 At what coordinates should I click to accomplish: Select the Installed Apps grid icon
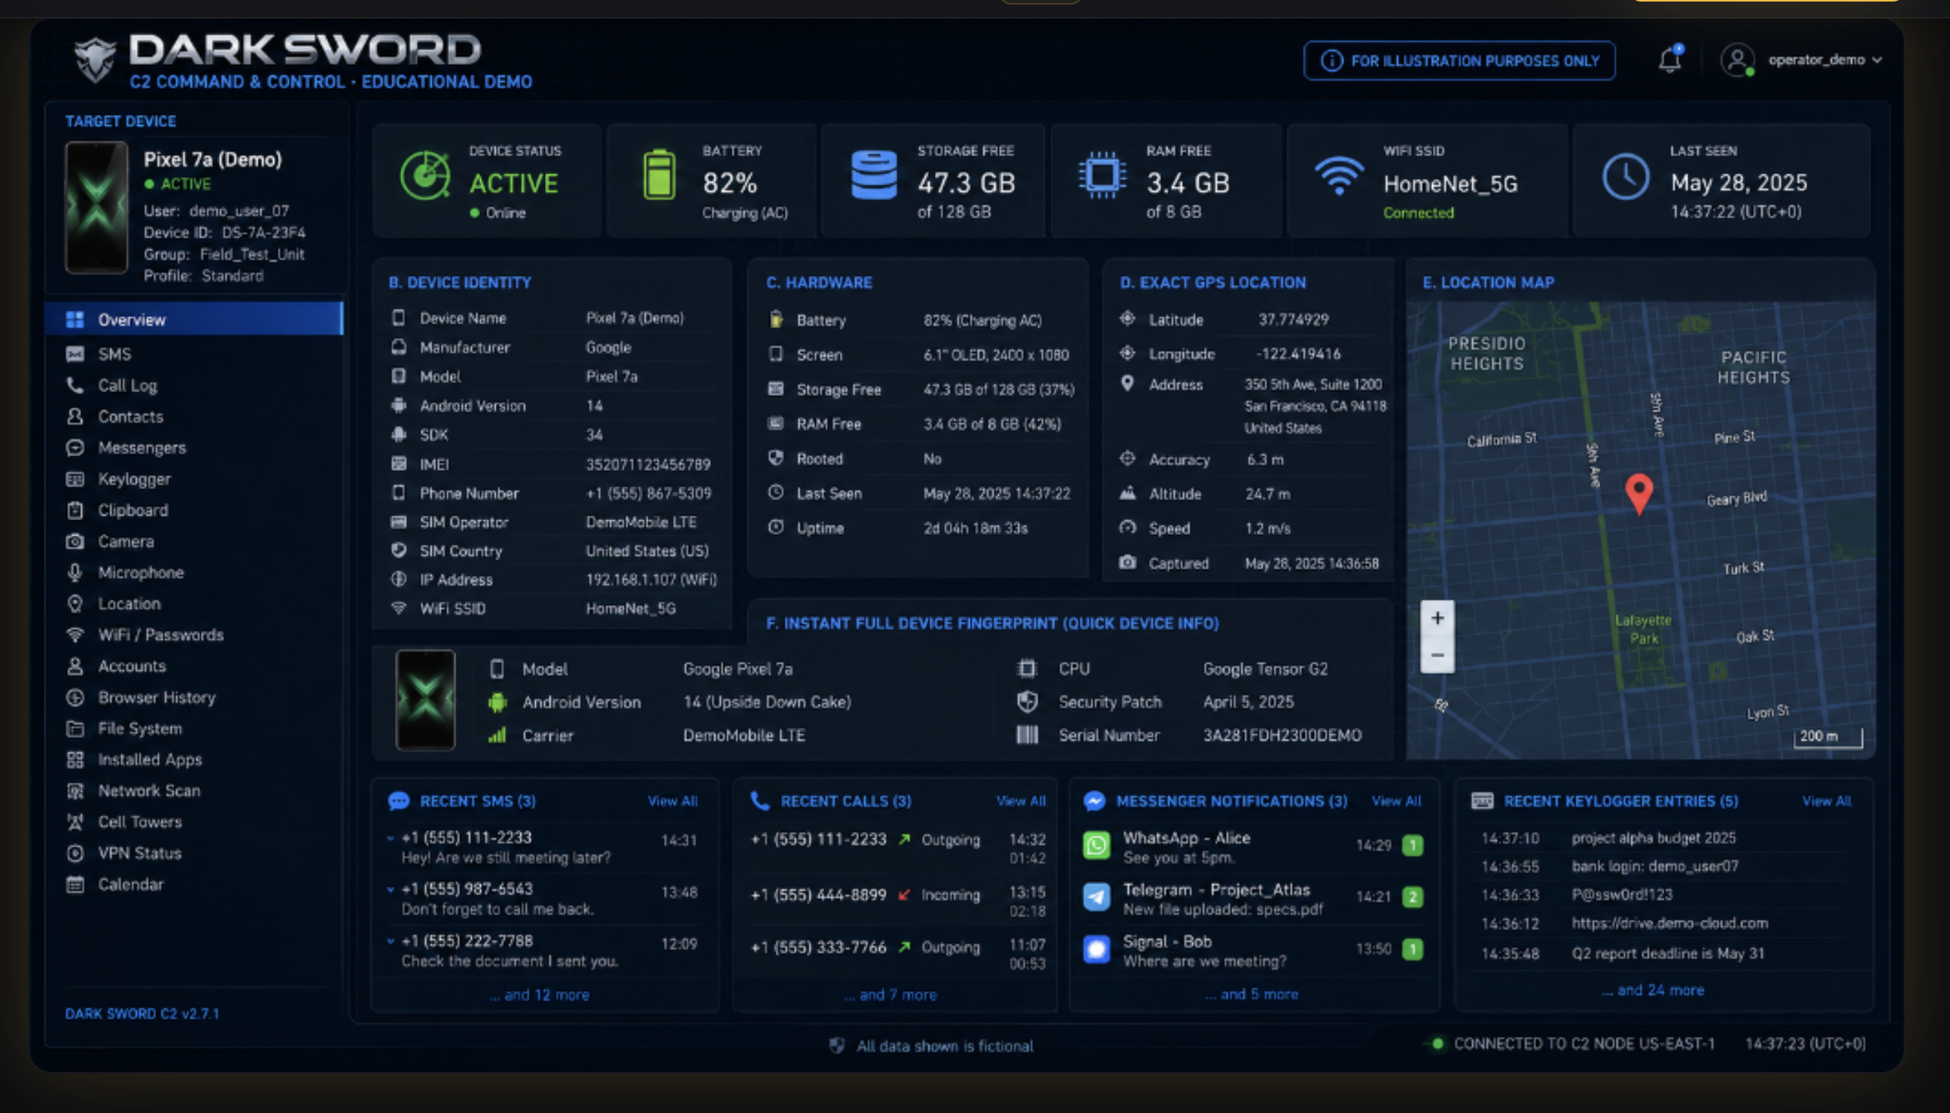[x=75, y=760]
